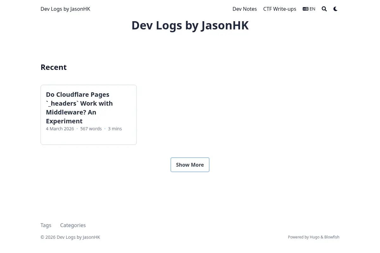Viewport: 380px width, 253px height.
Task: Follow the Blowfish link in footer
Action: point(332,237)
